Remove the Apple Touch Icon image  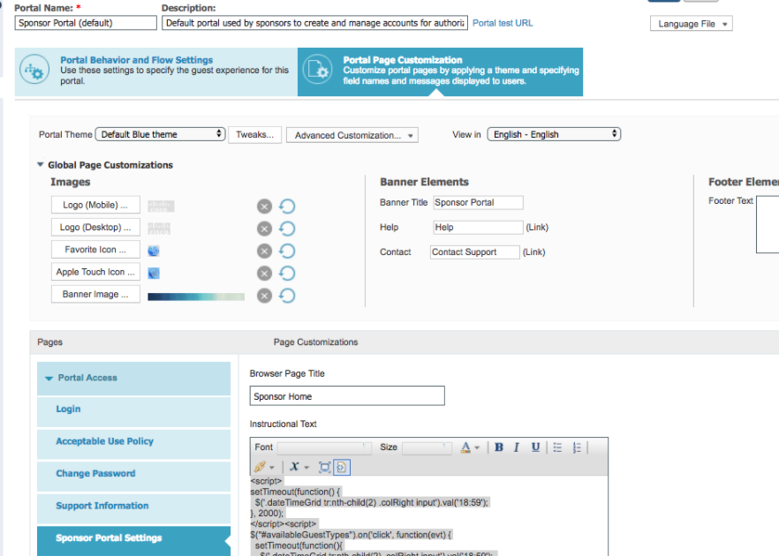(x=264, y=273)
